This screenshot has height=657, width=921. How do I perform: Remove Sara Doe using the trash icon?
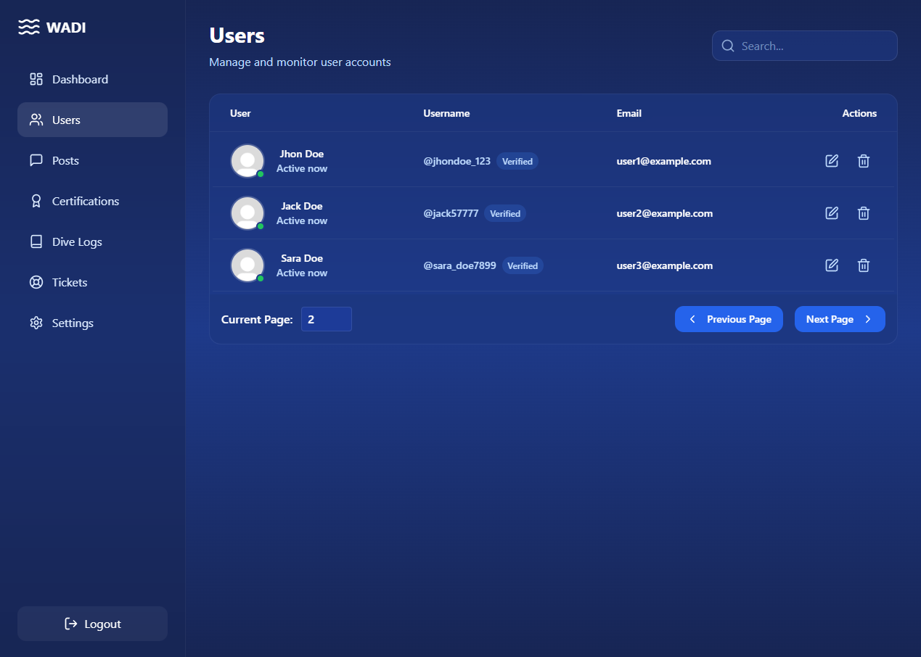(864, 265)
